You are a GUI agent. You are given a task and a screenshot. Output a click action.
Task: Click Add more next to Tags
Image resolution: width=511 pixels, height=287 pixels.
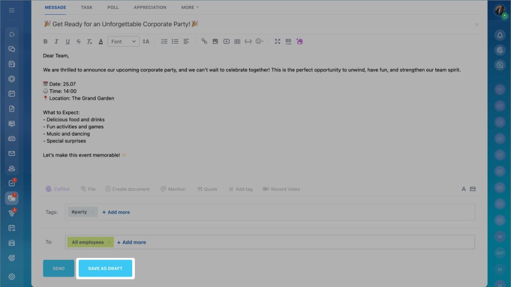(116, 212)
